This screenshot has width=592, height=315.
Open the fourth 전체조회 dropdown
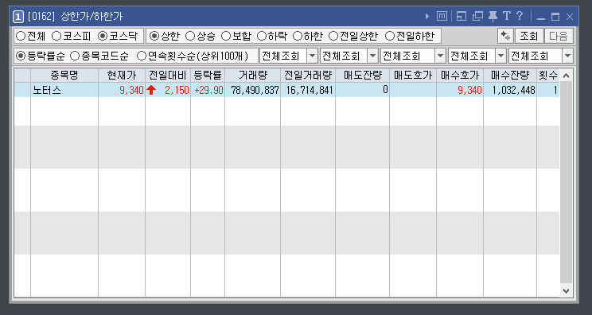pyautogui.click(x=501, y=56)
